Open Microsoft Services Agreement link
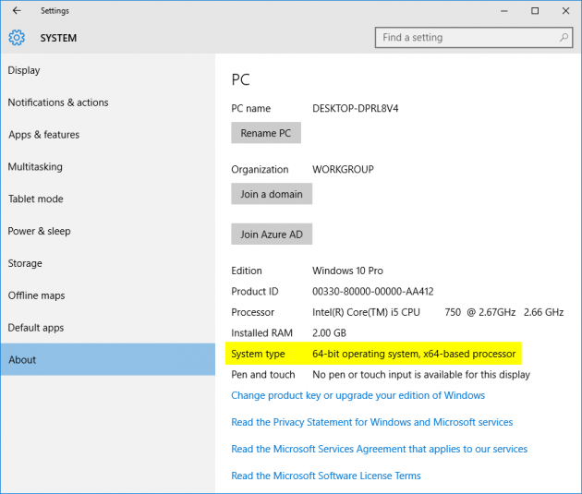 [379, 449]
